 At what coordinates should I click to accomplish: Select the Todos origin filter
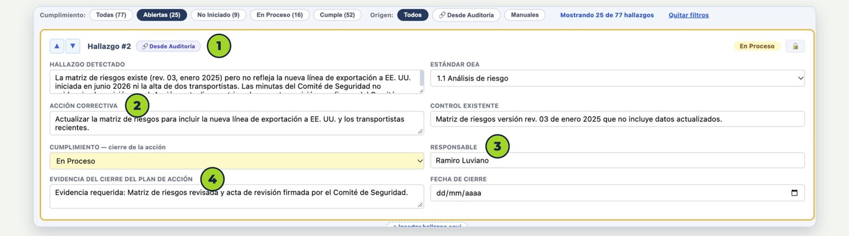coord(413,15)
